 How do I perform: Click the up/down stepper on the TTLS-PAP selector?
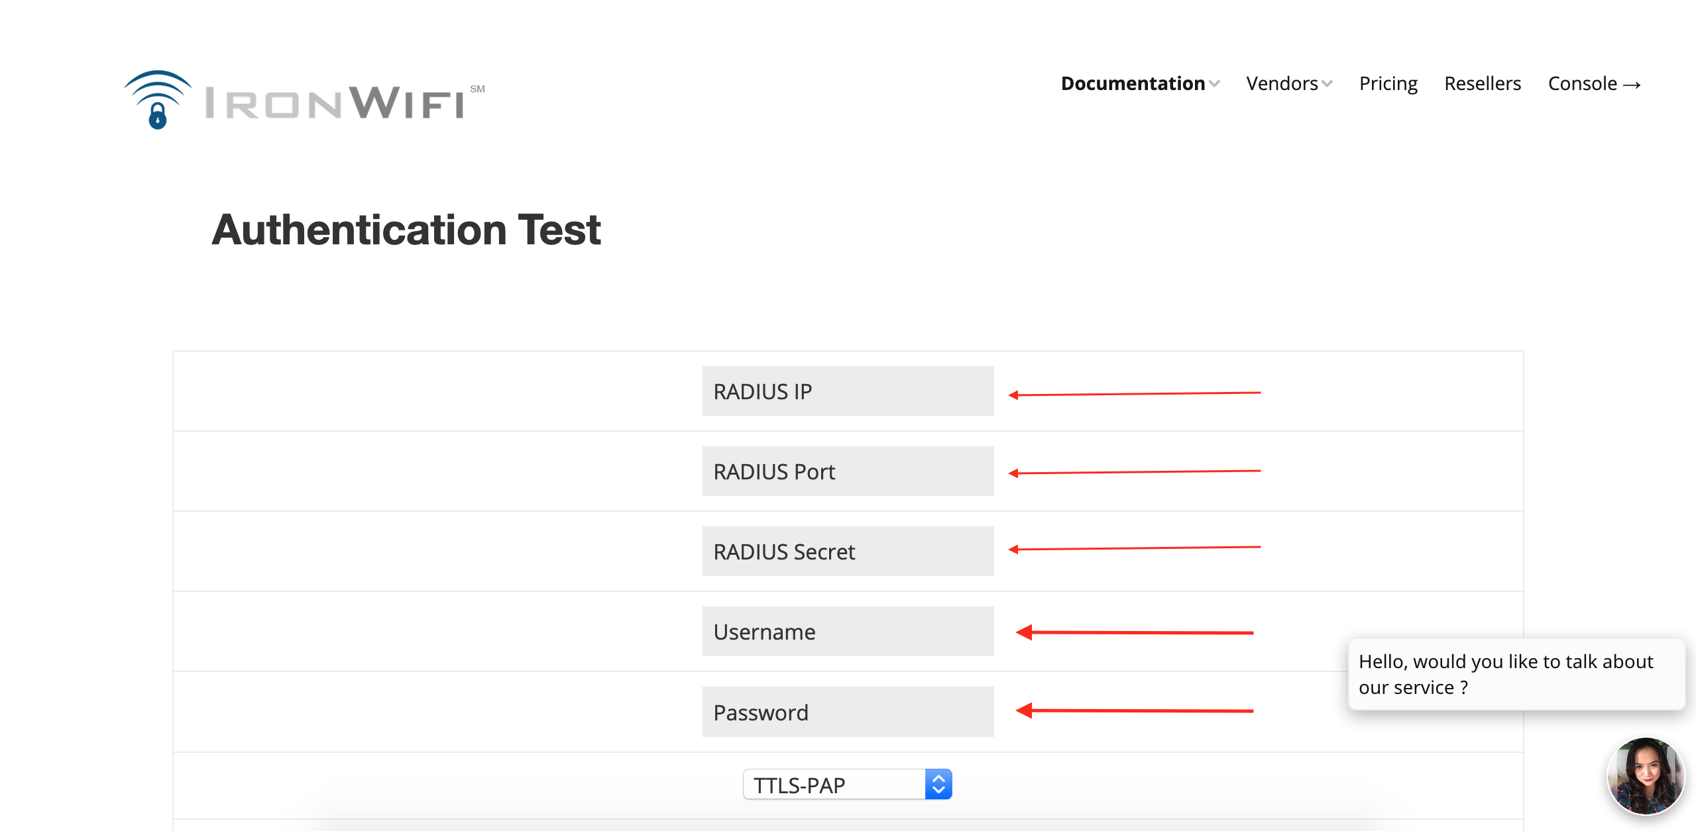point(938,783)
